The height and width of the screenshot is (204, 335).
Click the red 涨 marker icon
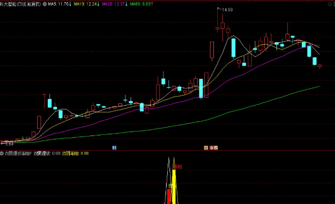[x=212, y=147]
